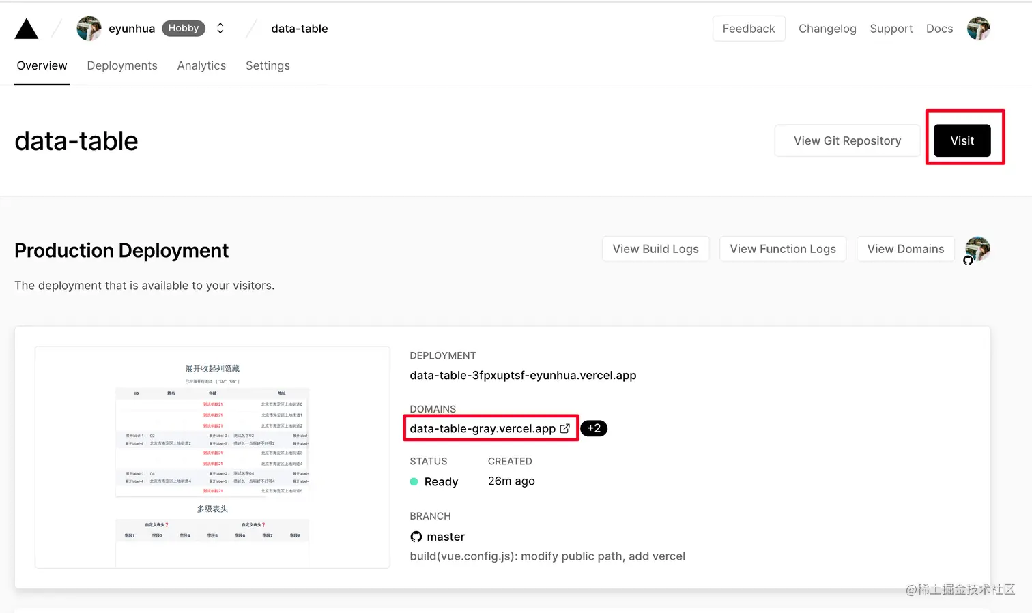Open the data-table-gray.vercel.app domain link
Viewport: 1032px width, 613px height.
pos(483,428)
